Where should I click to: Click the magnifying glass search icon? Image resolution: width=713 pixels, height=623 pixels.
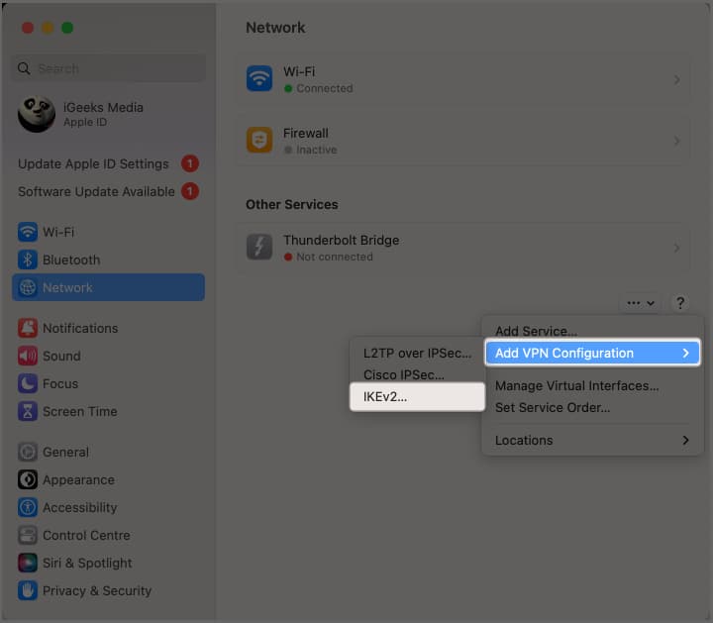(x=24, y=68)
